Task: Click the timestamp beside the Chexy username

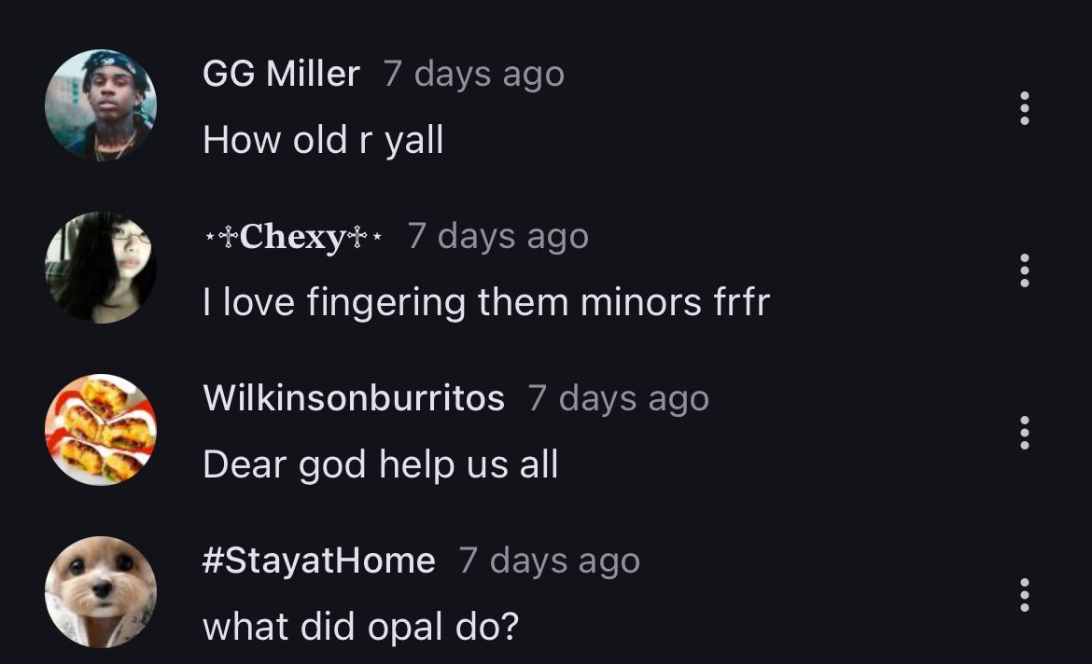Action: 497,236
